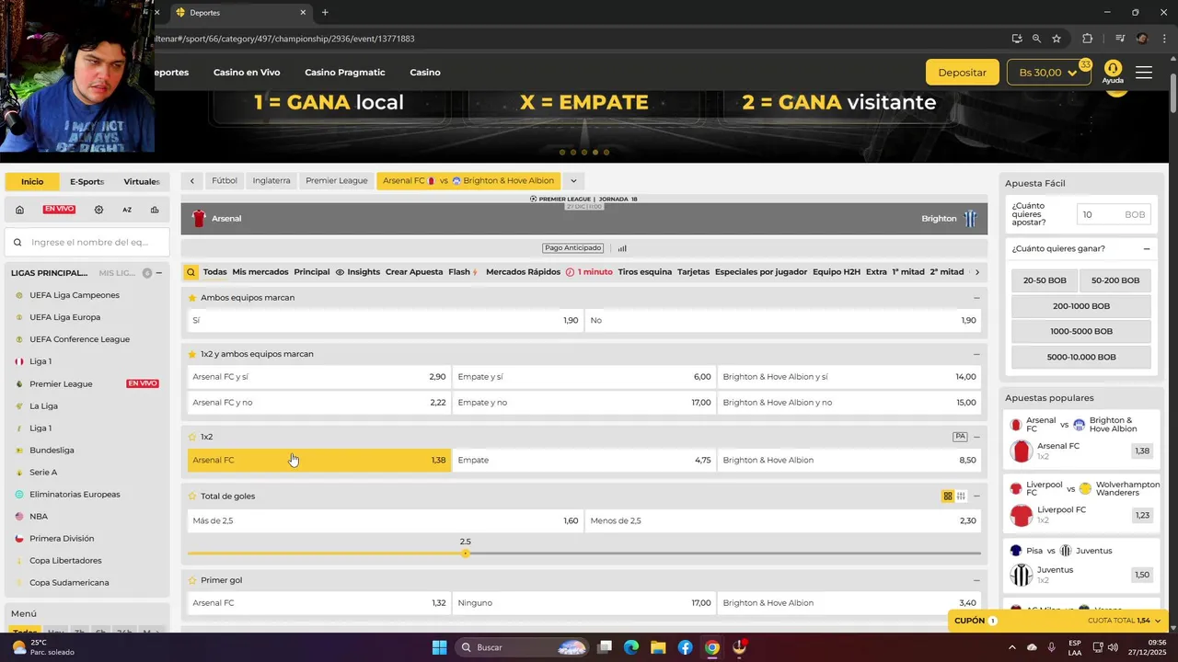The width and height of the screenshot is (1178, 662).
Task: Click the PA badge on 1x2 market
Action: click(x=960, y=437)
